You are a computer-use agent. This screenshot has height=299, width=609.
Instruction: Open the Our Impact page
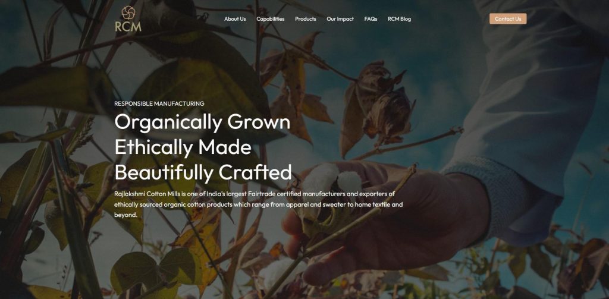tap(340, 18)
